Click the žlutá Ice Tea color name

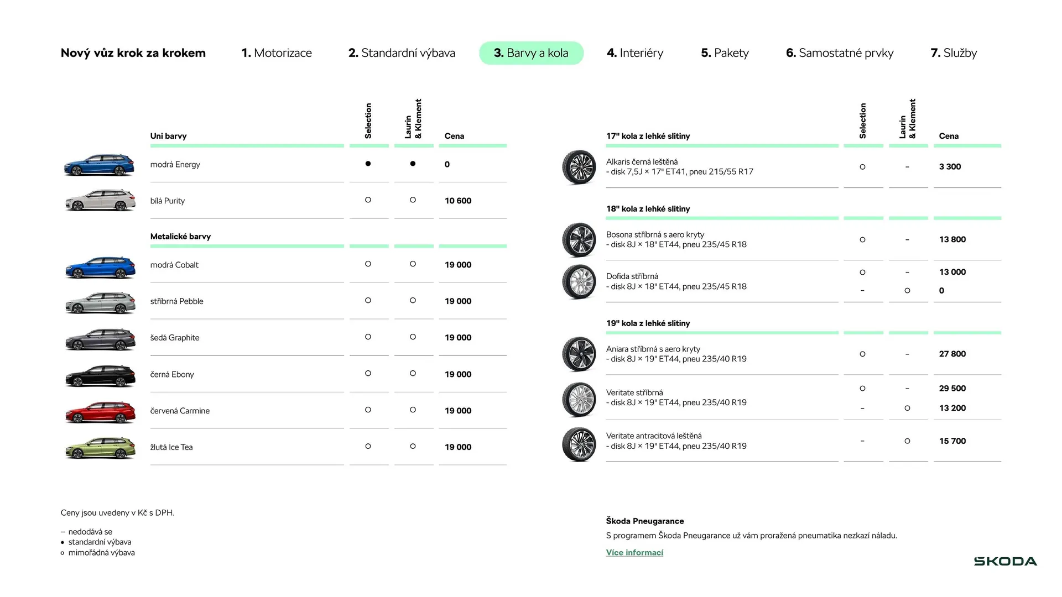pyautogui.click(x=171, y=447)
